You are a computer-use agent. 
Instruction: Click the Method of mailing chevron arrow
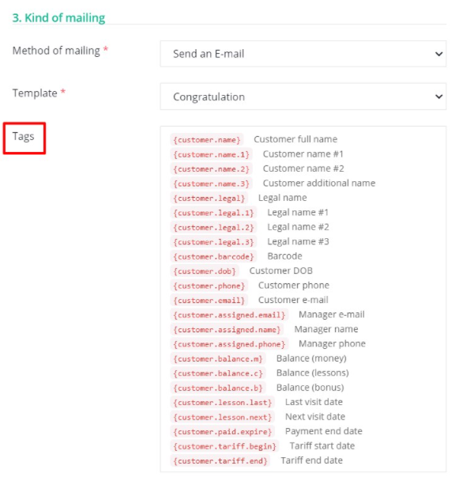pos(438,54)
